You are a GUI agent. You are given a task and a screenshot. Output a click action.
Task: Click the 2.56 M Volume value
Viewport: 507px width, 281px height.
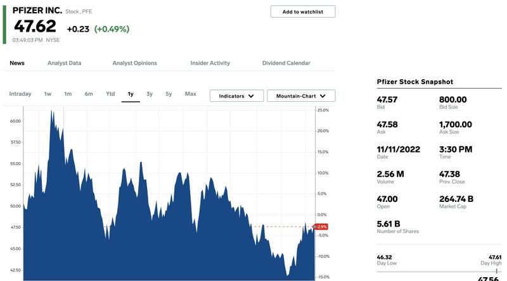(390, 174)
